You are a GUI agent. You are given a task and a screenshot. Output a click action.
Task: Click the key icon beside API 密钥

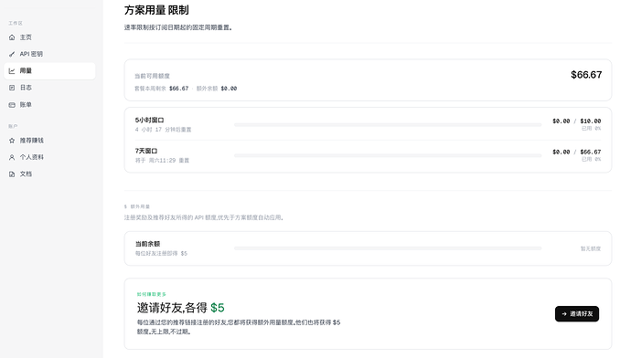click(x=12, y=54)
